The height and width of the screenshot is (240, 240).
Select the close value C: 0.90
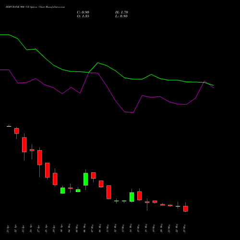(83, 12)
